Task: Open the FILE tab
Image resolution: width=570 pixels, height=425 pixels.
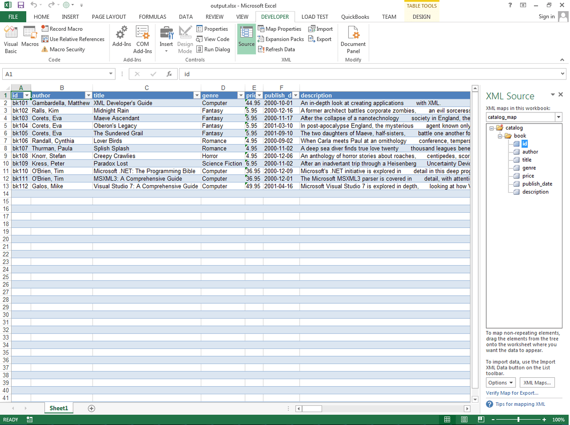Action: pos(13,17)
